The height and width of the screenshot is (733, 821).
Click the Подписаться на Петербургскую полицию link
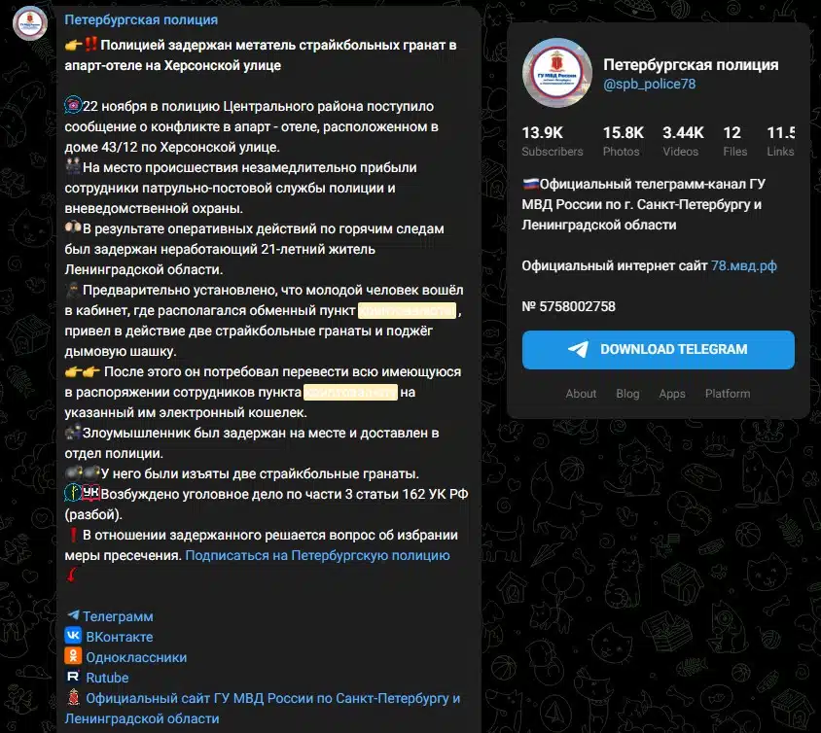tap(317, 555)
